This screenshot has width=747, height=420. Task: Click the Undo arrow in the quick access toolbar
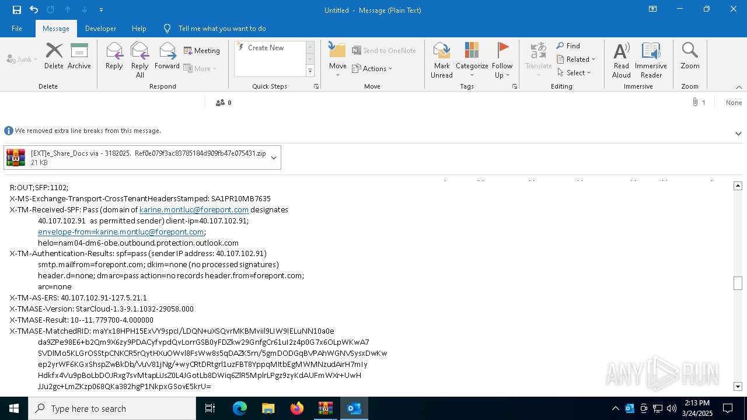tap(34, 10)
